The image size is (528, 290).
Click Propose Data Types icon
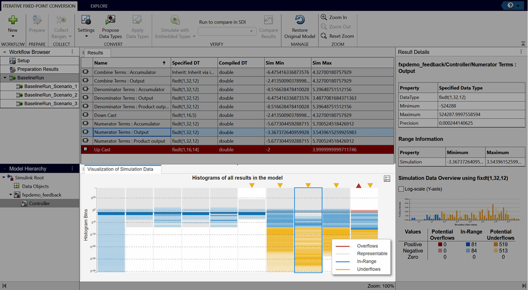tap(110, 20)
